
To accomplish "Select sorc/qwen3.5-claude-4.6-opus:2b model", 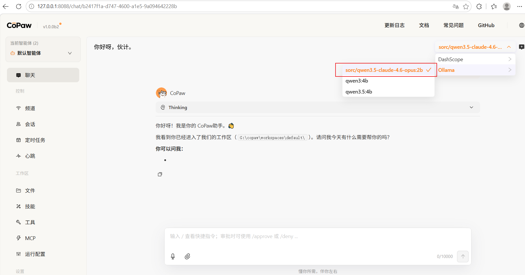I will tap(388, 70).
